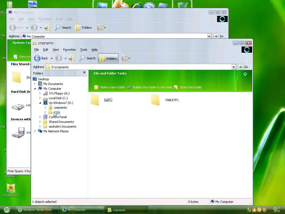This screenshot has width=285, height=214.
Task: Open Forward history dropdown in cmpnents
Action: [65, 59]
